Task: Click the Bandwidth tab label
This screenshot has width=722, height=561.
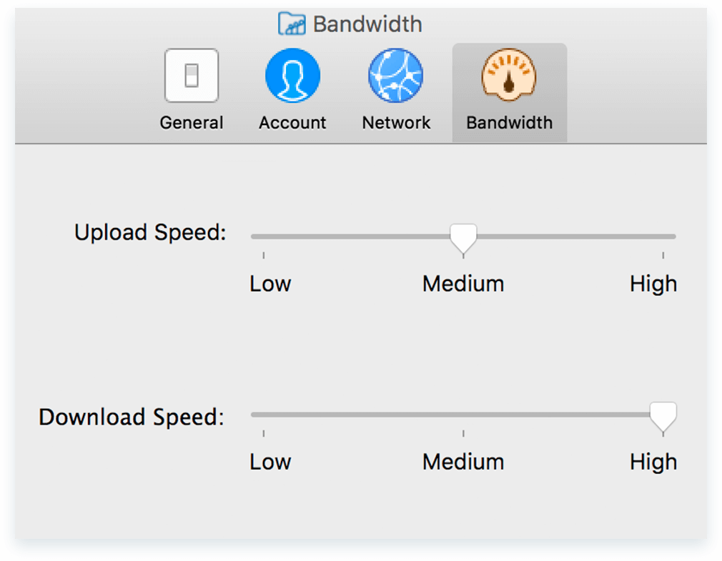Action: tap(509, 123)
